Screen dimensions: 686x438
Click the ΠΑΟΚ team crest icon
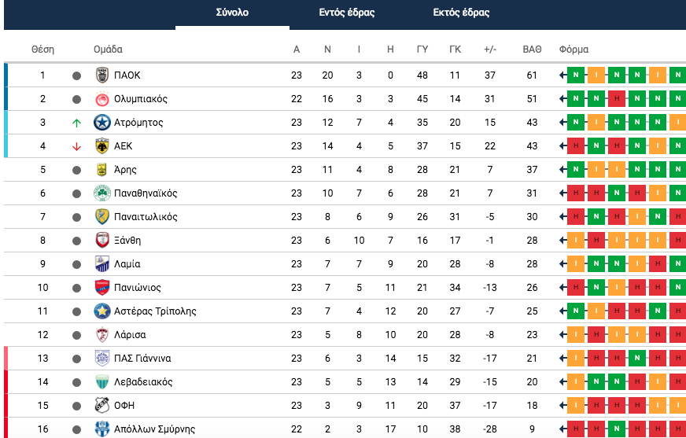pyautogui.click(x=102, y=75)
